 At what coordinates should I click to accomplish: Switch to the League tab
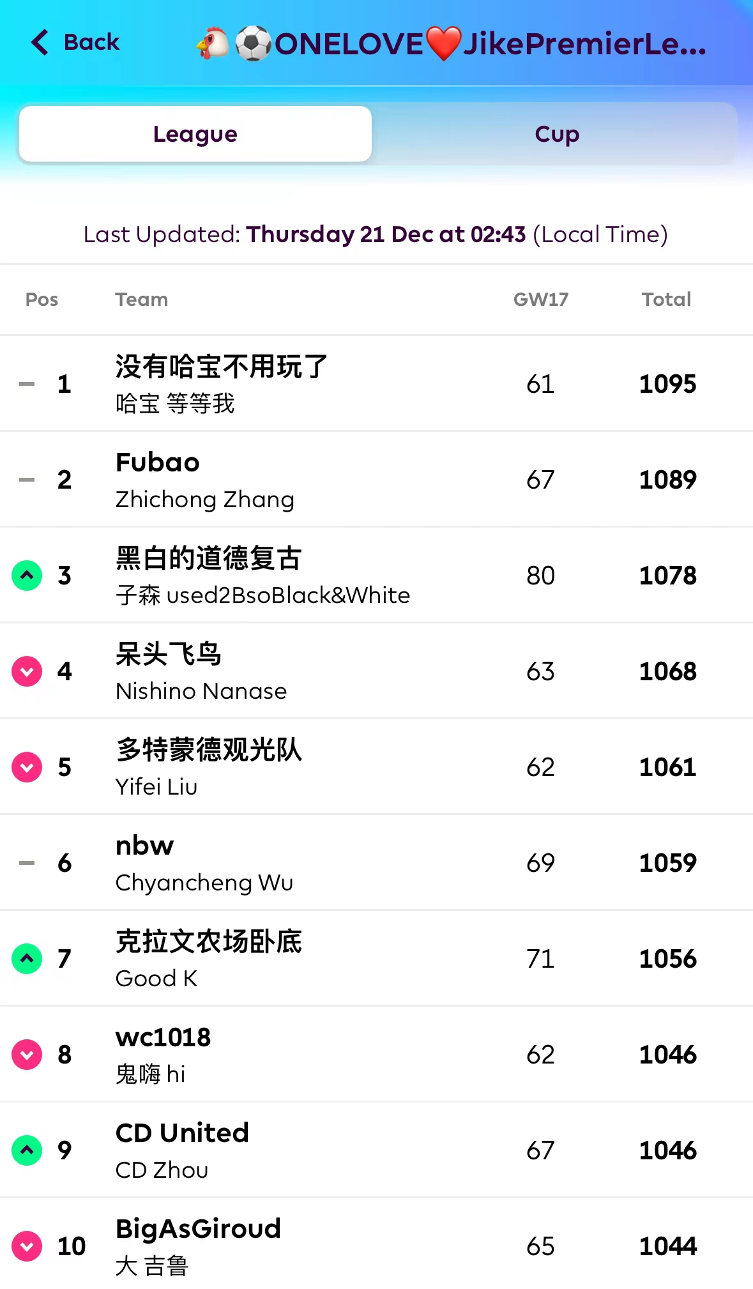(195, 134)
